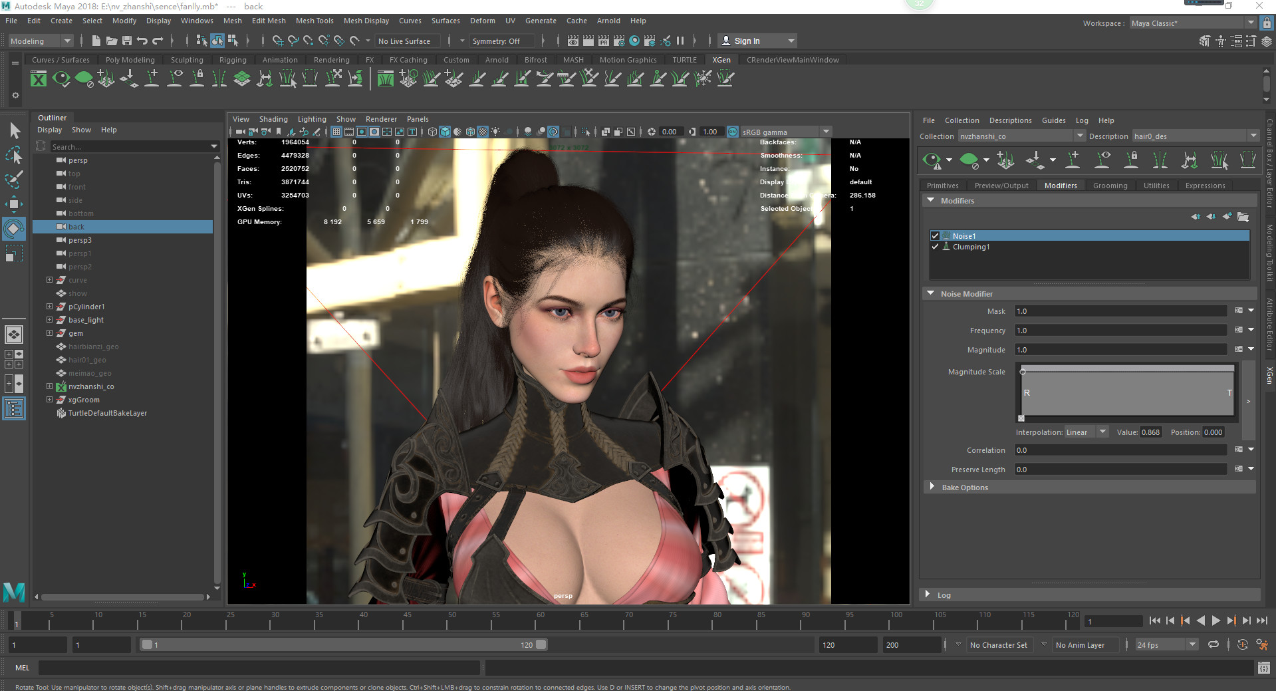The image size is (1276, 691).
Task: Select the Move tool in the toolbox
Action: pyautogui.click(x=14, y=204)
